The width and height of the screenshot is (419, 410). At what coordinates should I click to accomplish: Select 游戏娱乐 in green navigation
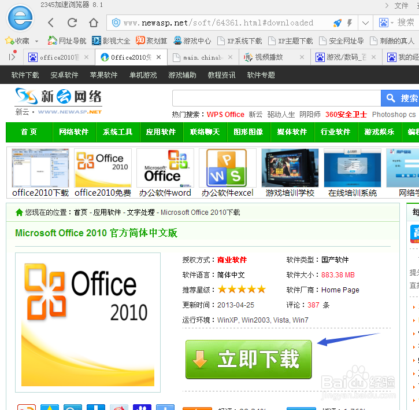[x=379, y=132]
